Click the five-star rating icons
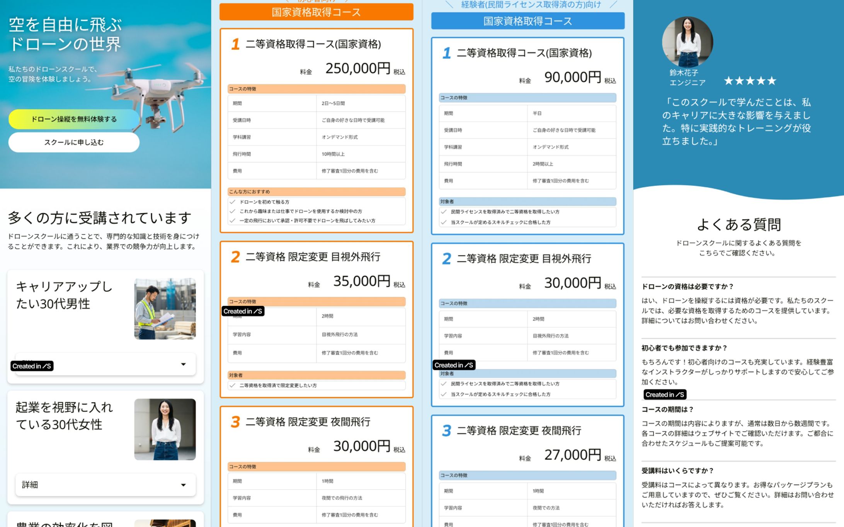Image resolution: width=844 pixels, height=527 pixels. [x=750, y=81]
